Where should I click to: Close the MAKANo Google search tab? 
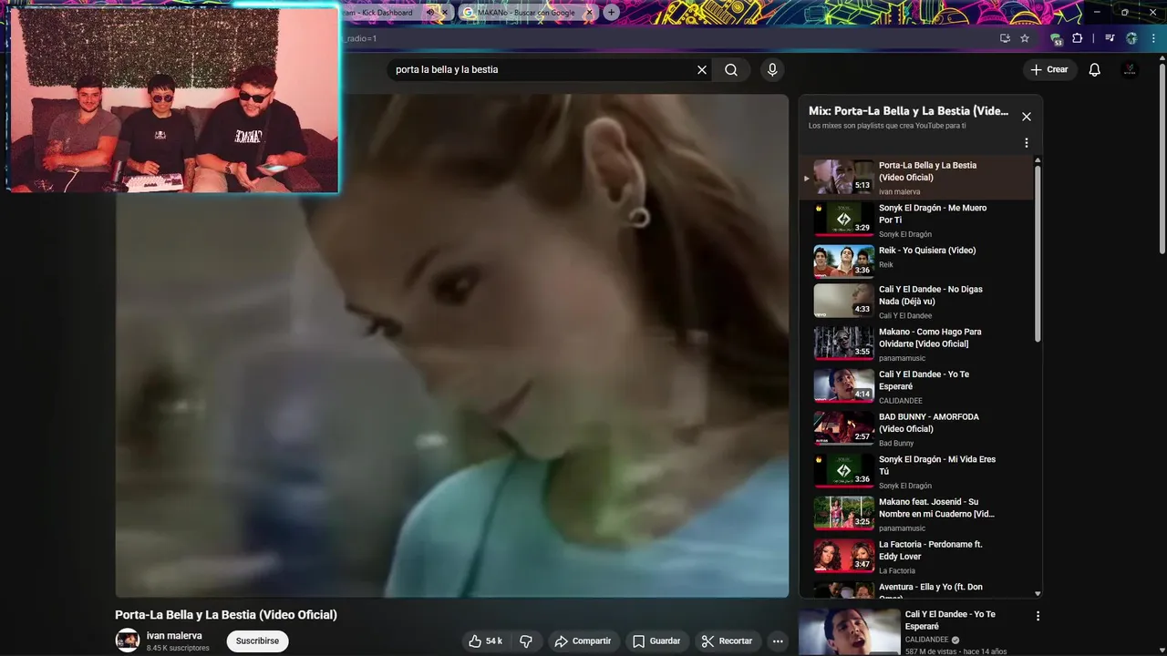[589, 13]
